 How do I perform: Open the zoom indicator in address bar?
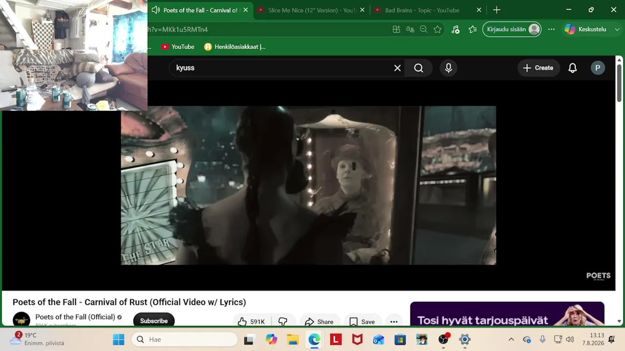(x=424, y=29)
